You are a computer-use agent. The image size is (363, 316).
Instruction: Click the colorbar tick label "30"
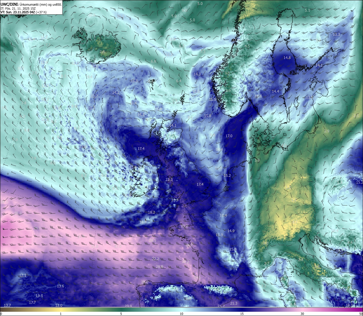point(302,314)
